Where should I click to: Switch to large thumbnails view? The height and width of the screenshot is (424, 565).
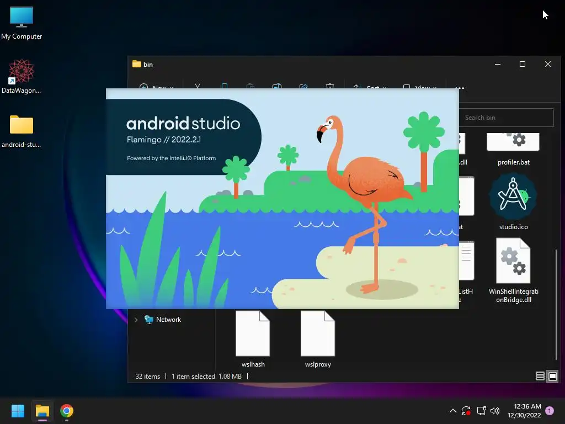coord(552,376)
